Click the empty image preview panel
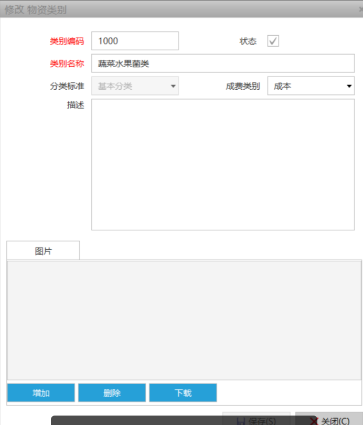Screen dimensions: 363x425 click(x=184, y=320)
